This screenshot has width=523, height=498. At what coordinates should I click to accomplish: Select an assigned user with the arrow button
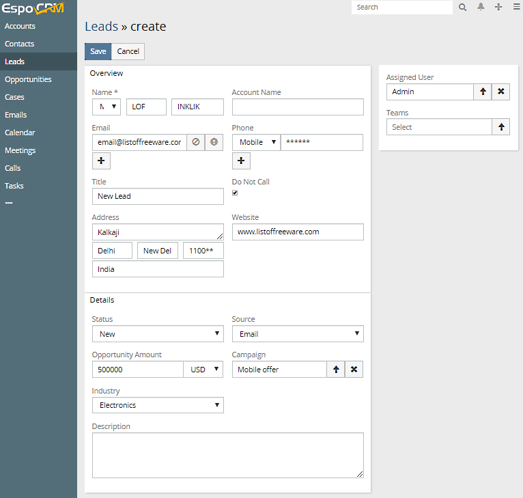[483, 92]
